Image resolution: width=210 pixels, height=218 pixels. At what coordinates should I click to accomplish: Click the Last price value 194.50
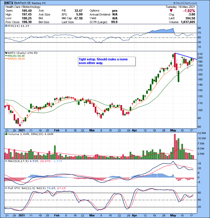[x=190, y=18]
